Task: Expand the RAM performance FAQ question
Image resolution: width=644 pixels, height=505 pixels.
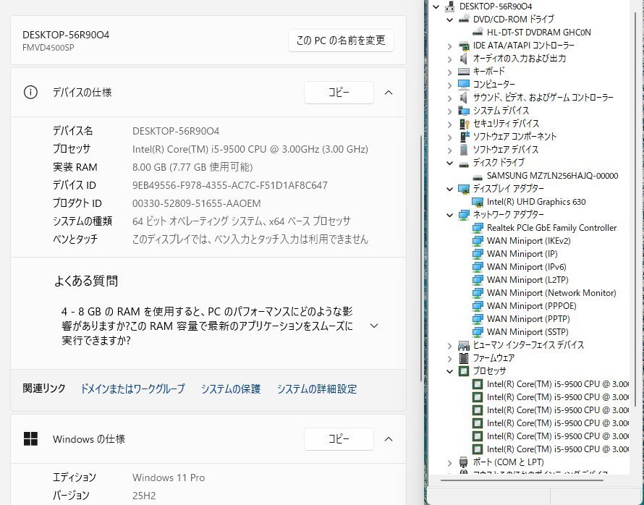Action: (x=373, y=326)
